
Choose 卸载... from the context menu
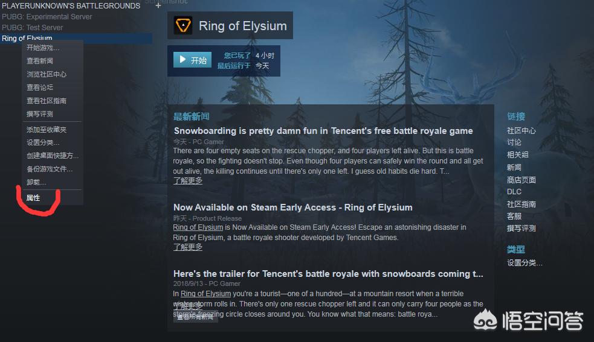(x=36, y=182)
